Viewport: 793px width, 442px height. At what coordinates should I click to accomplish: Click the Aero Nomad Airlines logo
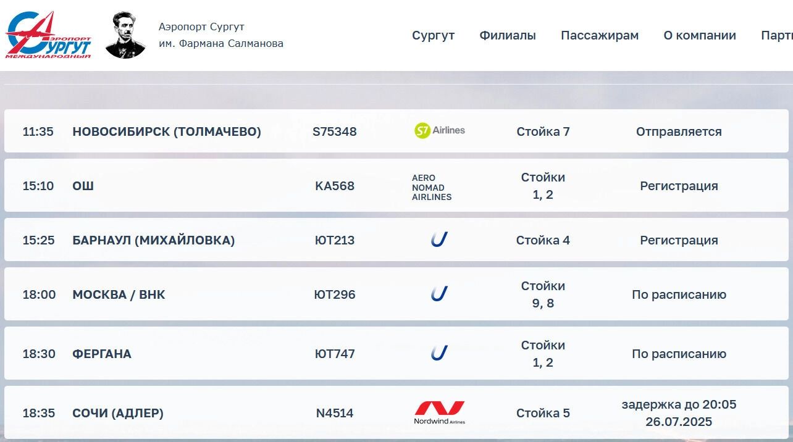(432, 187)
